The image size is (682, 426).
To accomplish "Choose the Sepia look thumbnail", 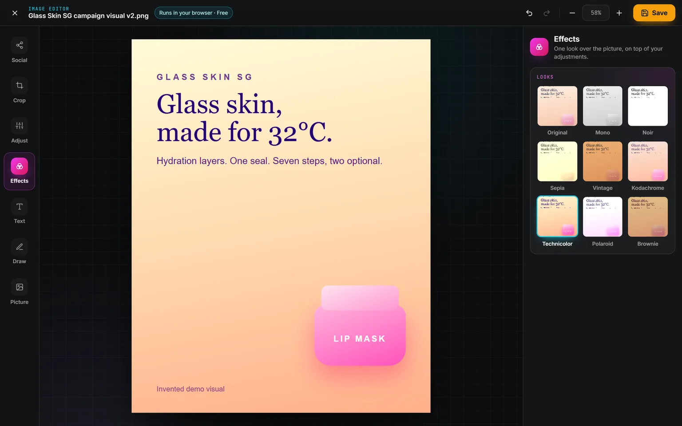I will 557,166.
